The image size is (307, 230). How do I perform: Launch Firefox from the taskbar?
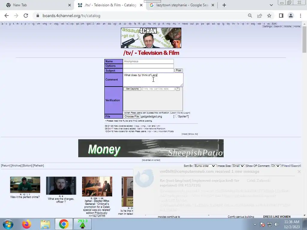[27, 224]
